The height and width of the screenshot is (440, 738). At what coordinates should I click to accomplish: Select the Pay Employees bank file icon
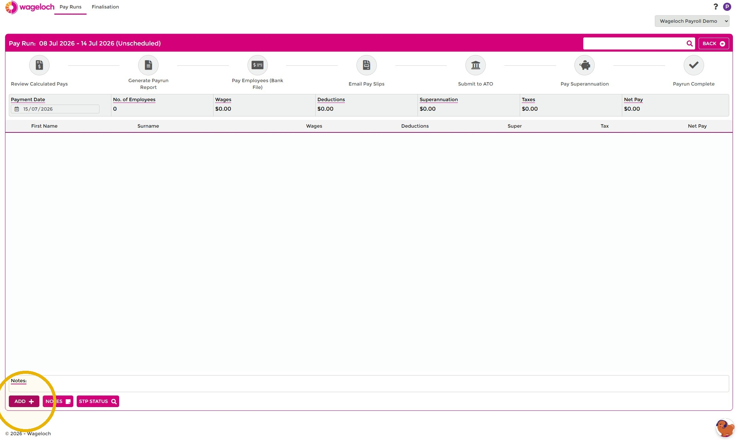[x=257, y=65]
